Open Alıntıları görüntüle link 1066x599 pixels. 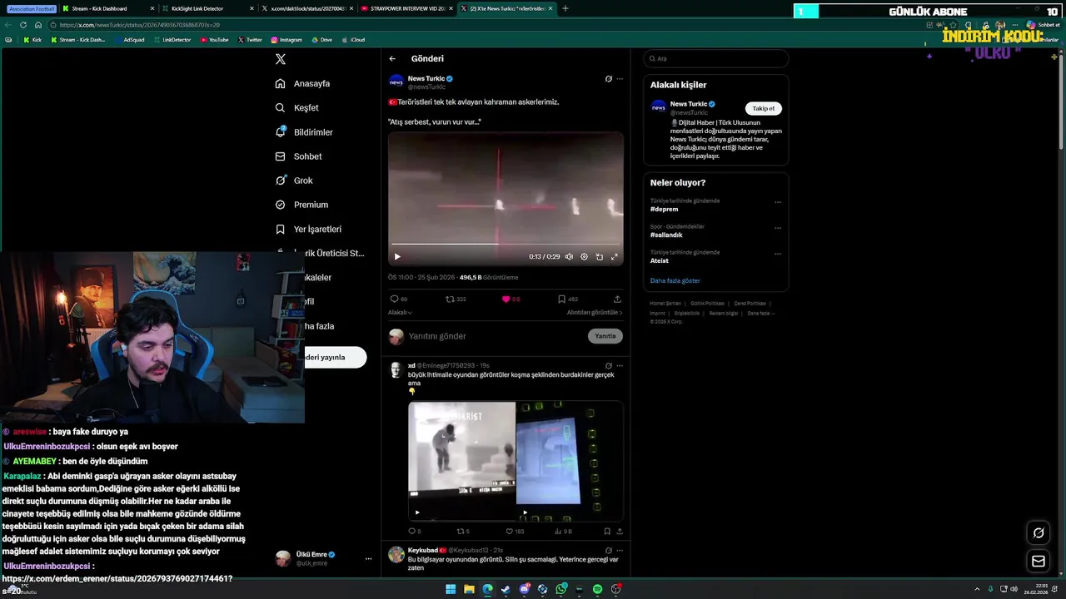(595, 312)
